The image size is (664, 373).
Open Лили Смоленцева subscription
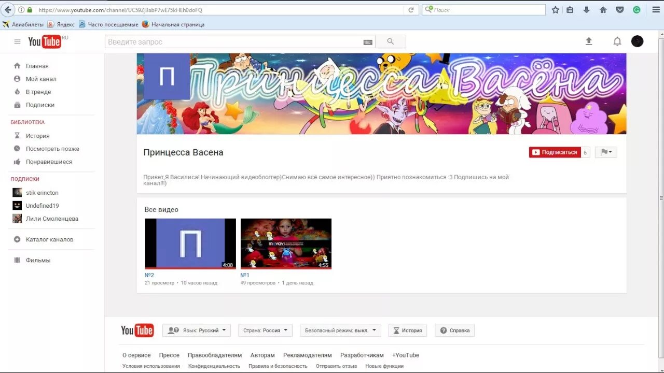coord(45,219)
